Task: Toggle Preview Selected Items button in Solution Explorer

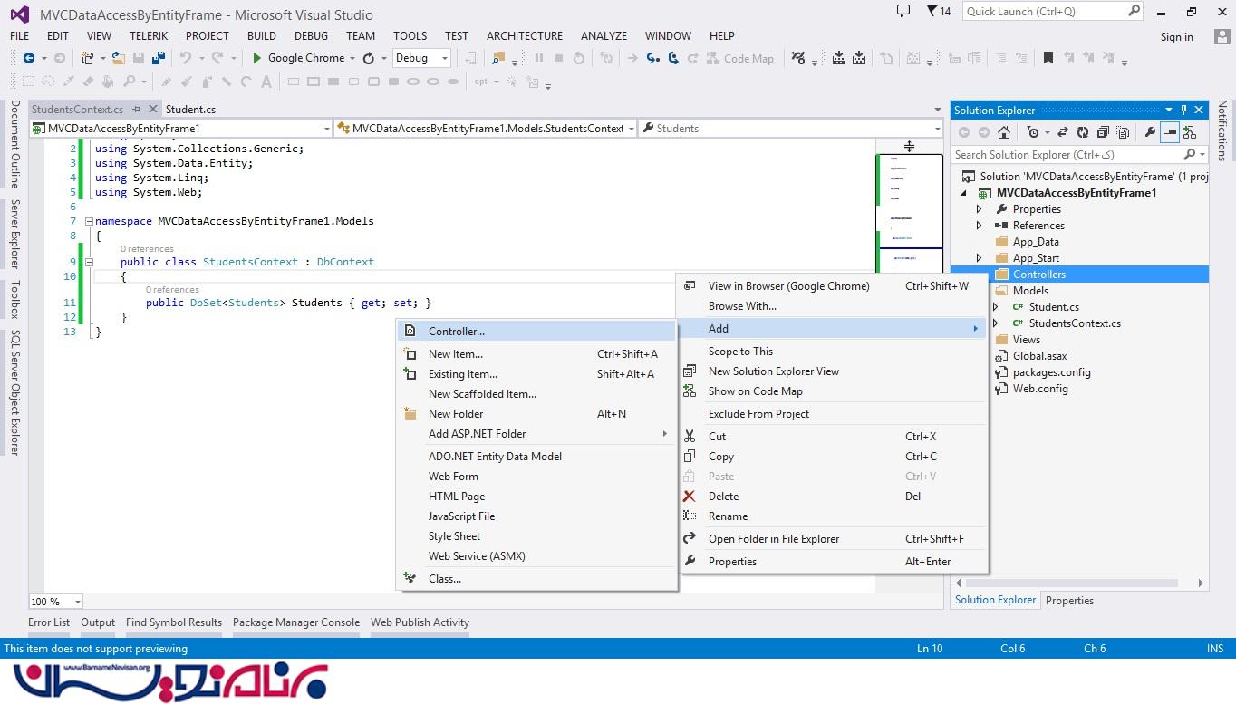Action: 1170,132
